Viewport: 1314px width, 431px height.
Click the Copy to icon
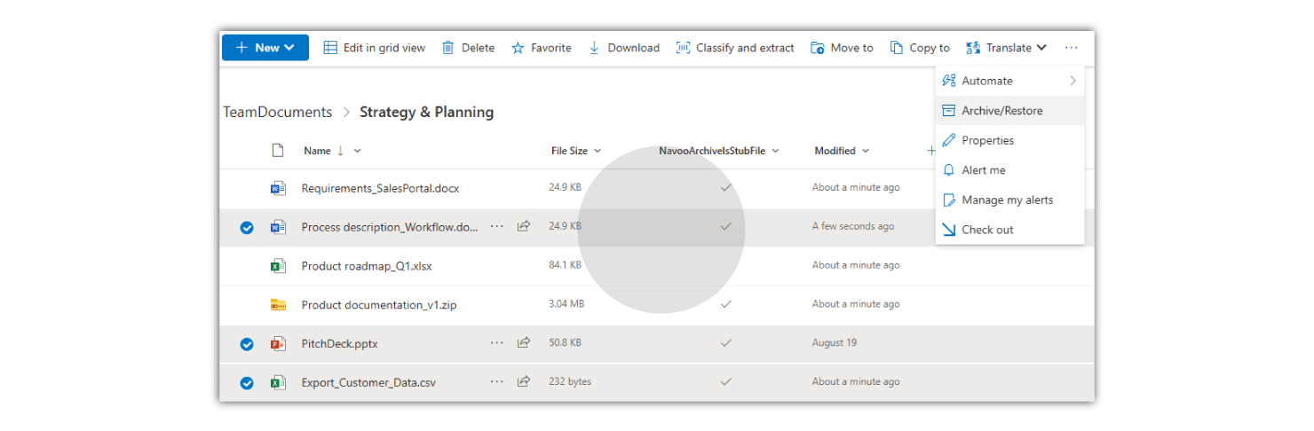(897, 48)
